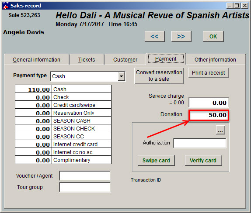The width and height of the screenshot is (251, 213).
Task: Select the 110.00 Cash amount cell
Action: point(34,89)
